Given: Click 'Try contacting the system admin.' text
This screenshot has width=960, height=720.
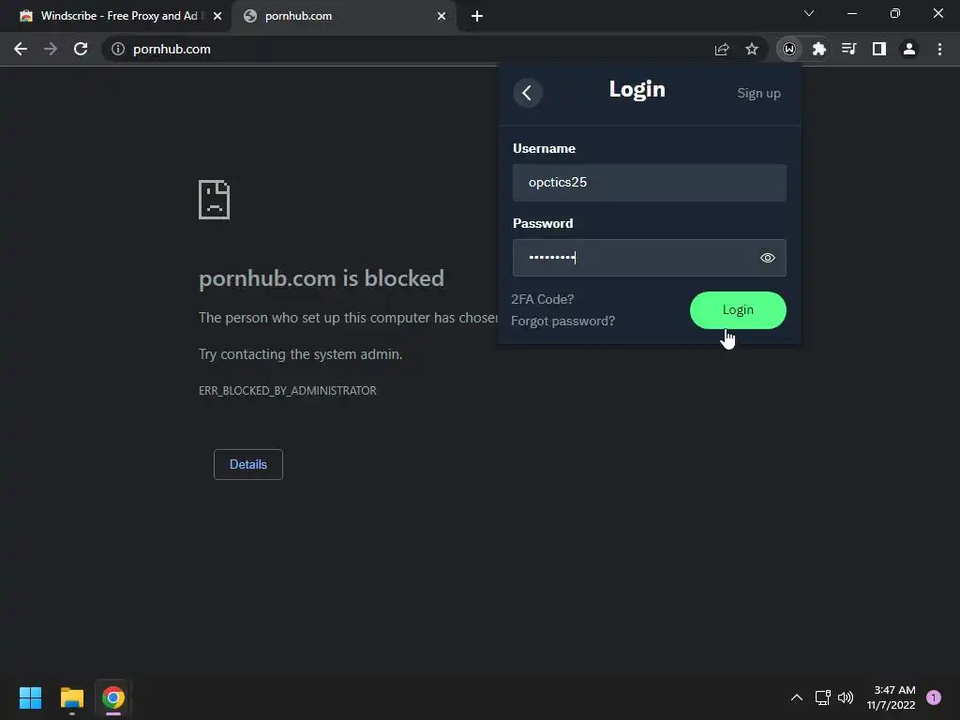Looking at the screenshot, I should [301, 354].
